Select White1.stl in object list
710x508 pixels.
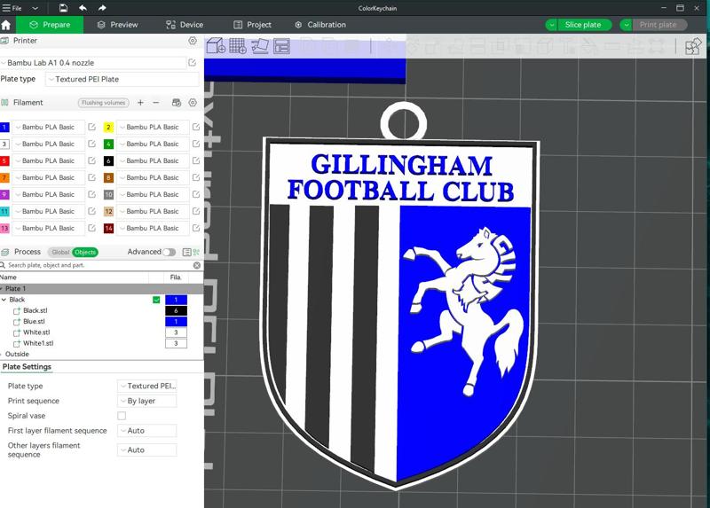coord(38,343)
